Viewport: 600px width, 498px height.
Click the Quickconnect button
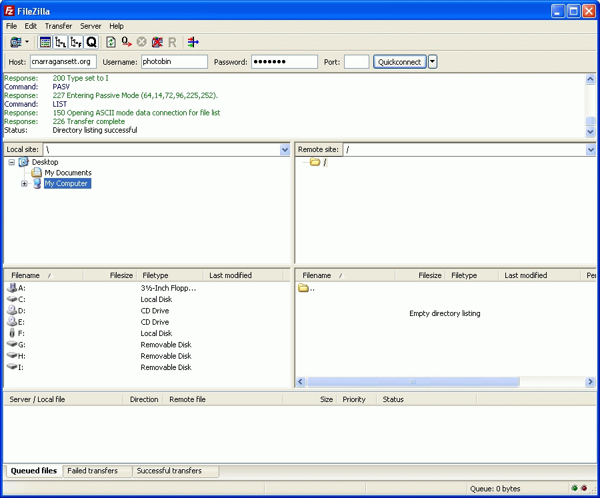tap(399, 62)
